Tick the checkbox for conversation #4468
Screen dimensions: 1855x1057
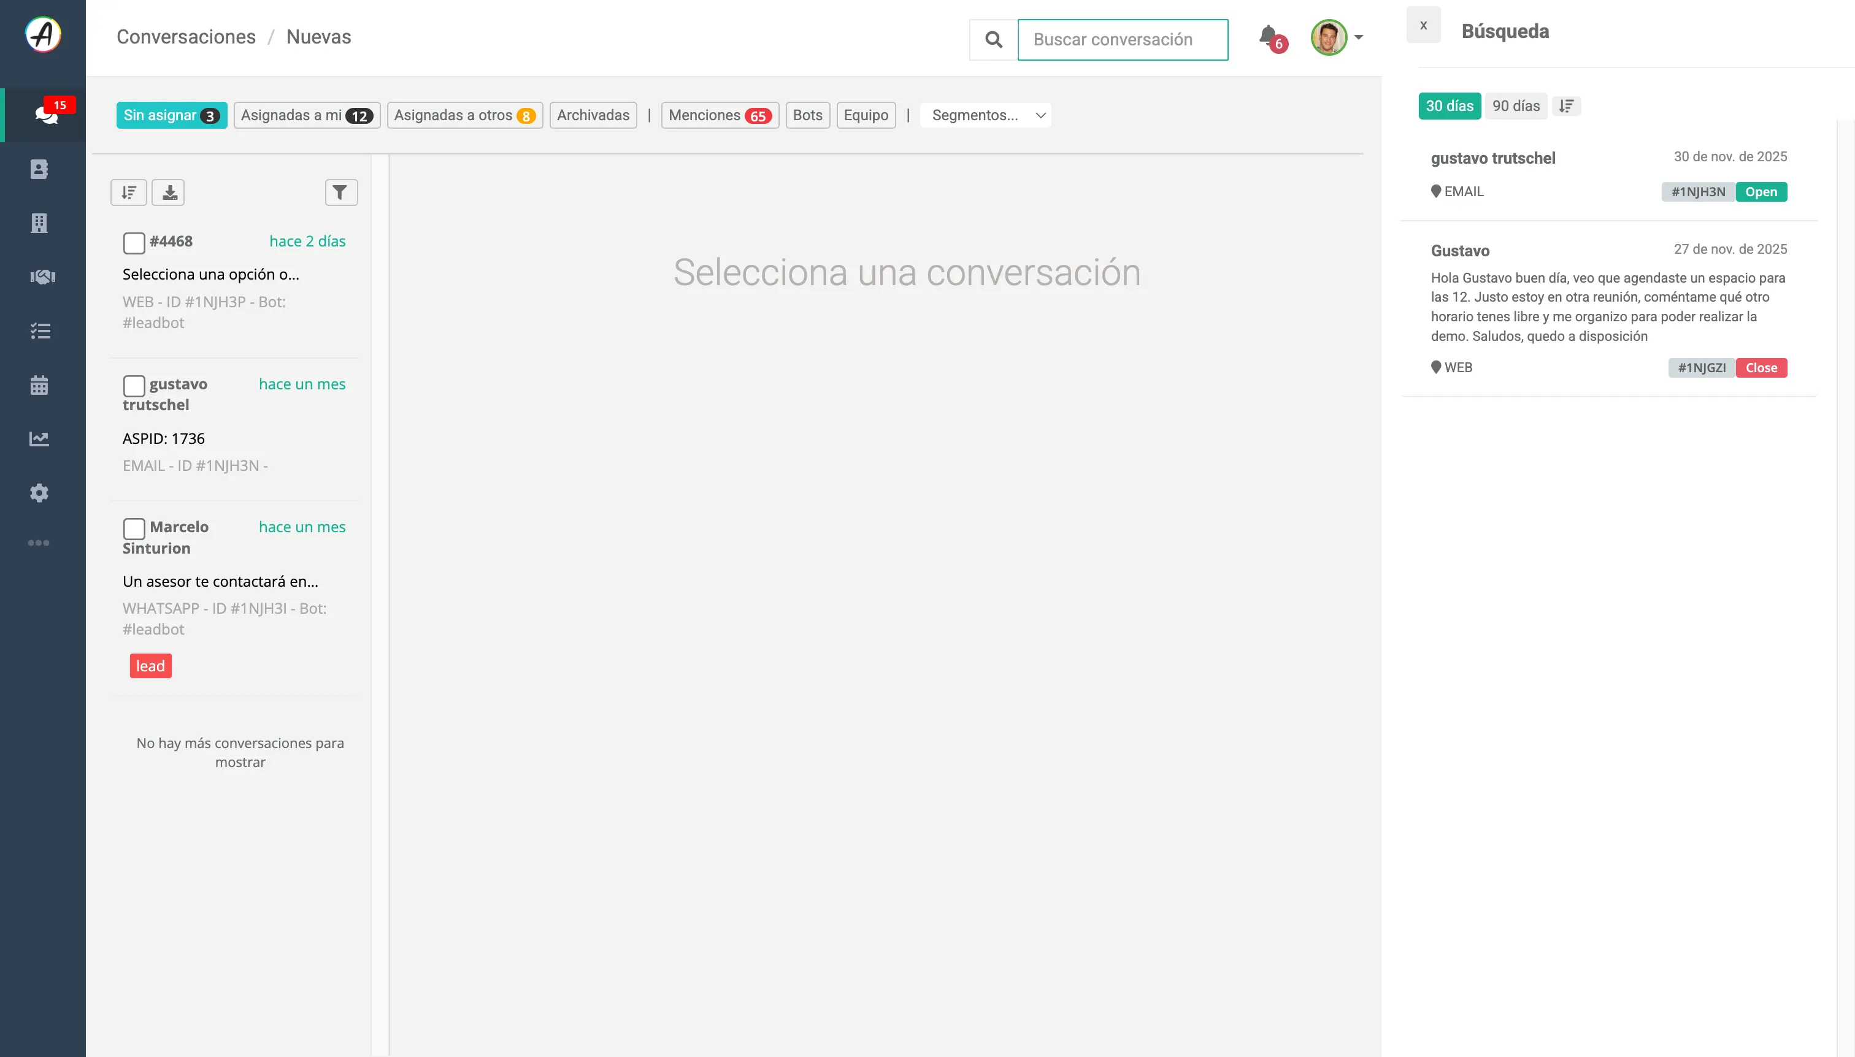[134, 242]
